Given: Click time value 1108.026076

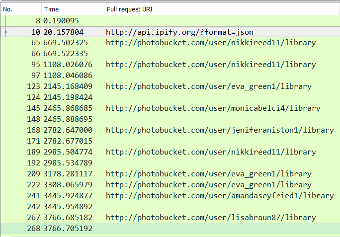Looking at the screenshot, I should click(68, 65).
